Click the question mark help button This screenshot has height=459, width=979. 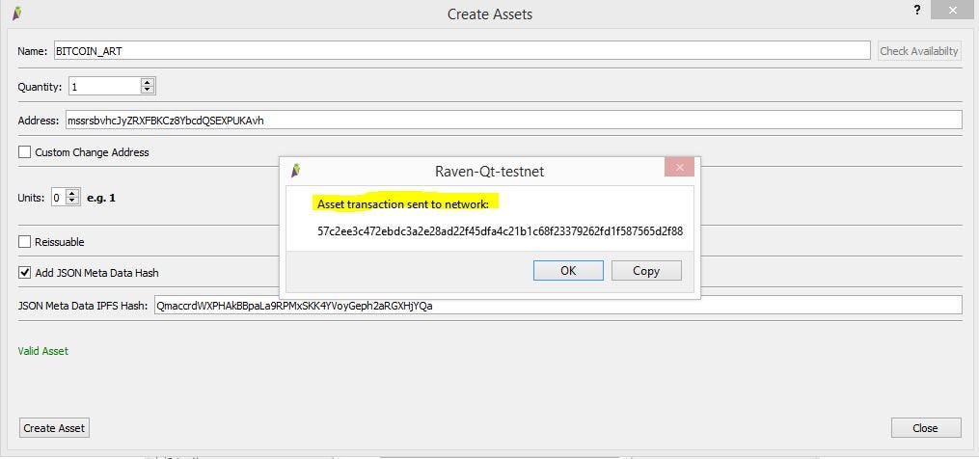click(x=917, y=11)
